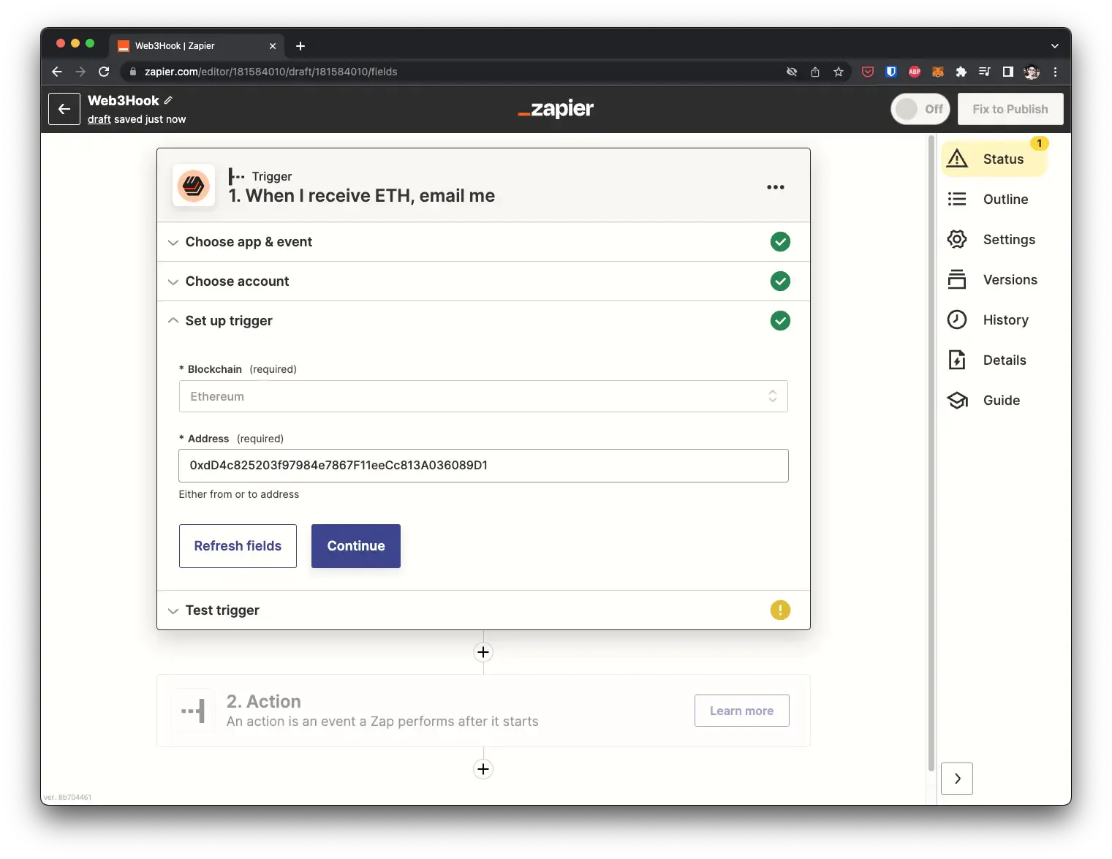Expand the Choose account section
The width and height of the screenshot is (1112, 859).
pyautogui.click(x=483, y=281)
